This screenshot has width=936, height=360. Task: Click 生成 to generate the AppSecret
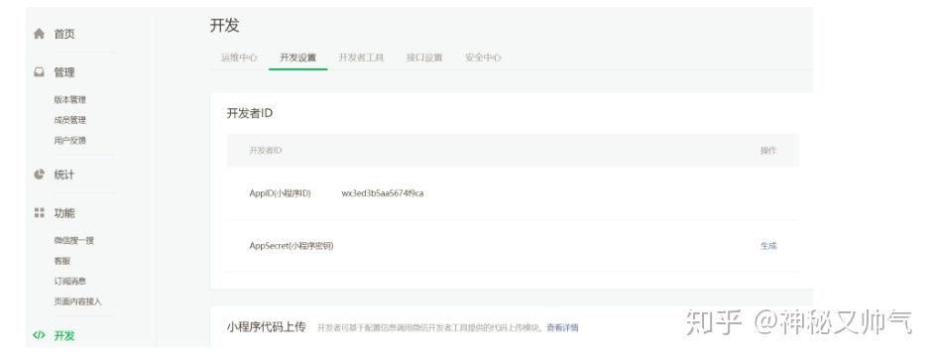pos(768,246)
